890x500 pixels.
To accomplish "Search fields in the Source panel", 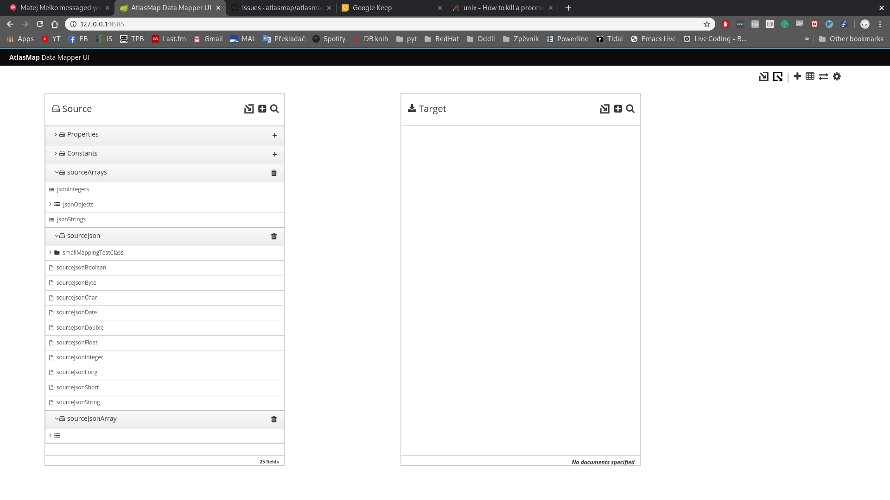I will click(274, 108).
